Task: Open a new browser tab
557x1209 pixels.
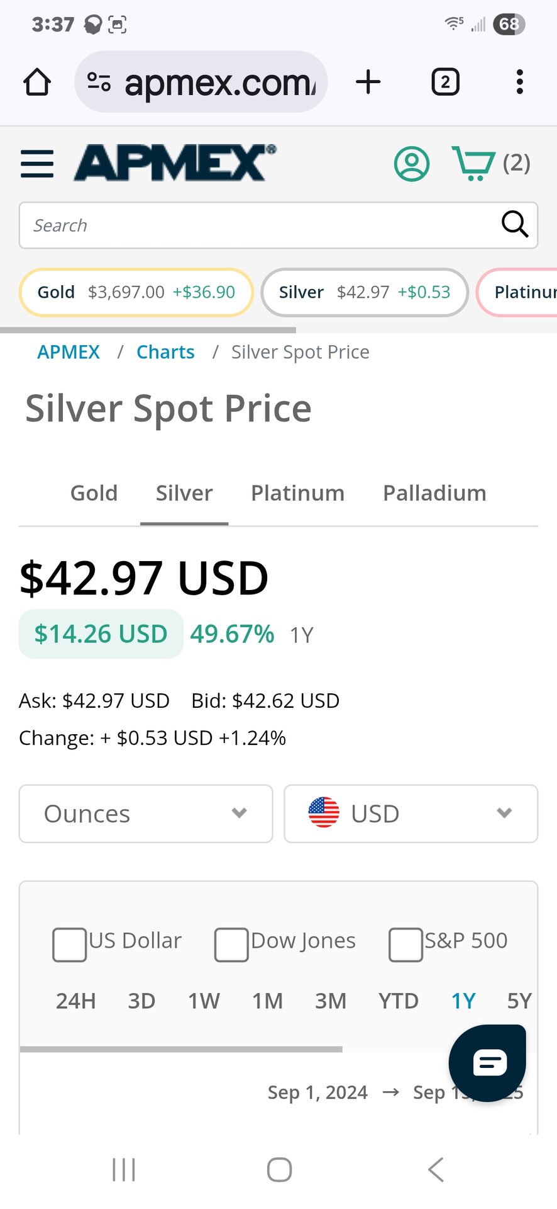Action: click(x=368, y=82)
